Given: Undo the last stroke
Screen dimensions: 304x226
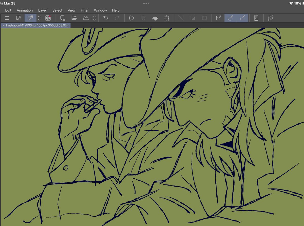Looking at the screenshot, I should point(106,18).
